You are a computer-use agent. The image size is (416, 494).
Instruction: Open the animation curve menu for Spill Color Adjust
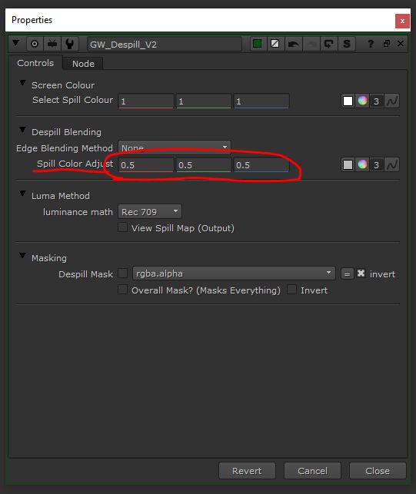point(392,164)
